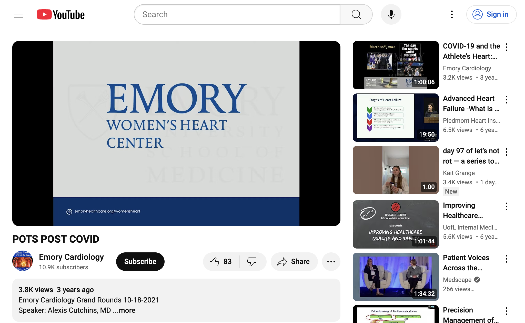The width and height of the screenshot is (525, 323).
Task: Click the Medscape verified badge
Action: pyautogui.click(x=477, y=280)
